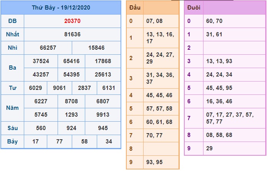Select Năm prize number 8708
The image size is (268, 171).
pos(71,101)
